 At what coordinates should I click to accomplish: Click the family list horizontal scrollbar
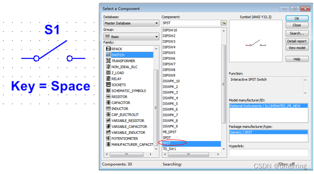[x=126, y=154]
